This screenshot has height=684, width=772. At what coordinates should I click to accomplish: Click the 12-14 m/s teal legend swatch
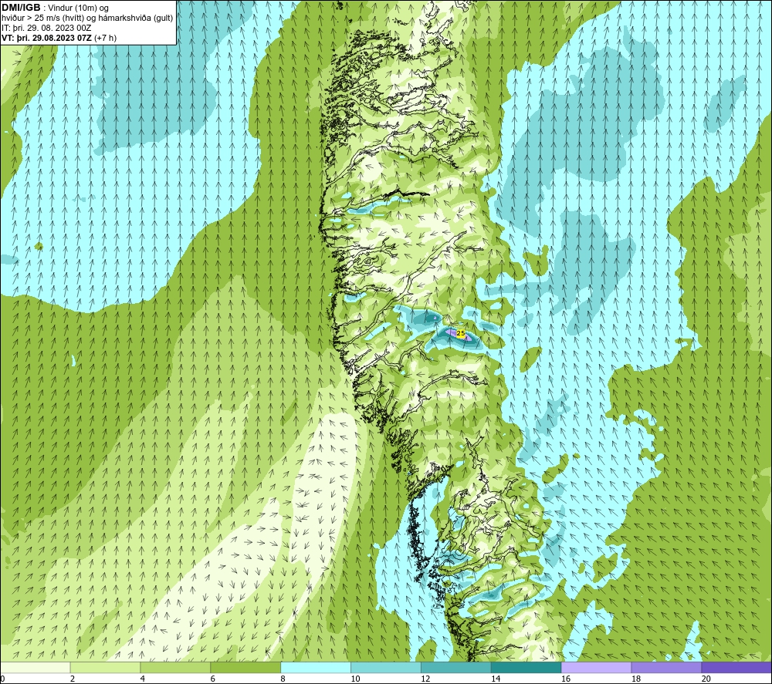click(456, 668)
